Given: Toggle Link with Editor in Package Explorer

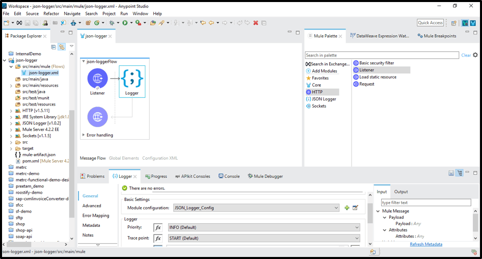Looking at the screenshot, I should pos(62,47).
